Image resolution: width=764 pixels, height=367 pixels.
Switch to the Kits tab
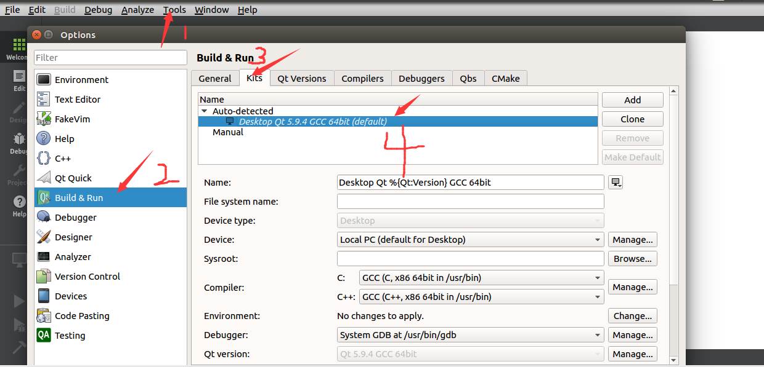pos(254,78)
